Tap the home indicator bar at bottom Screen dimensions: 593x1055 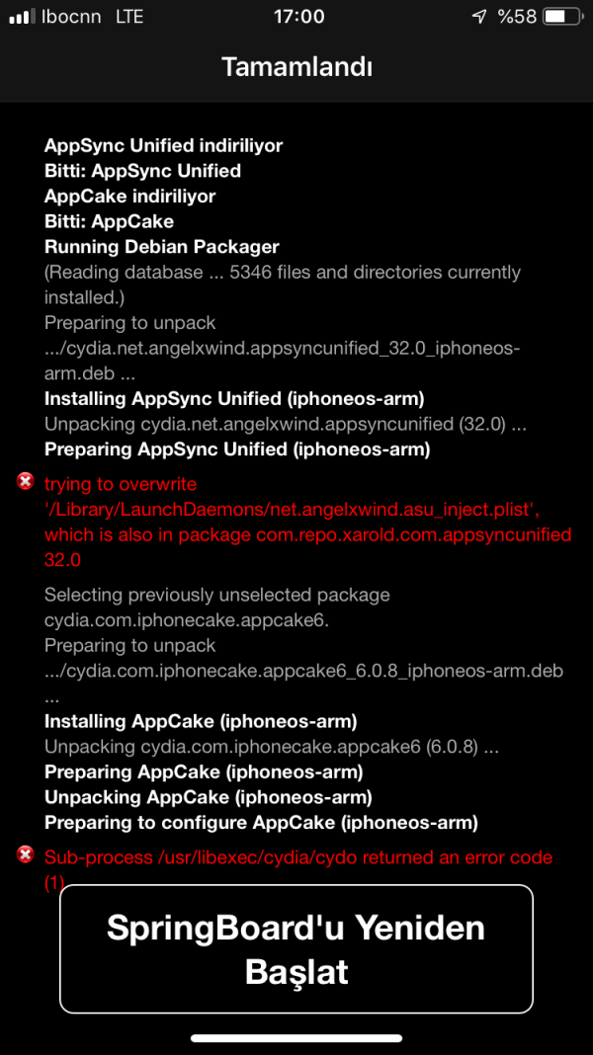click(x=296, y=1038)
